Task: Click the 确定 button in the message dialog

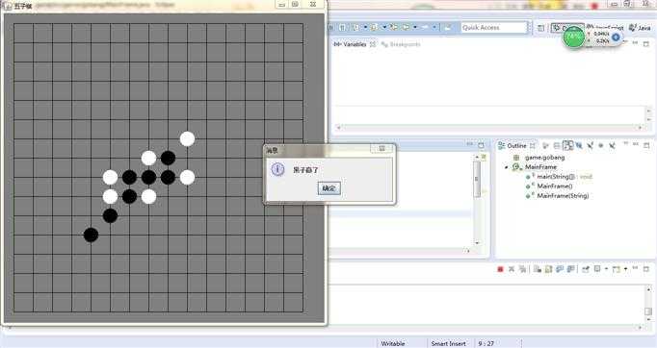Action: pos(328,188)
